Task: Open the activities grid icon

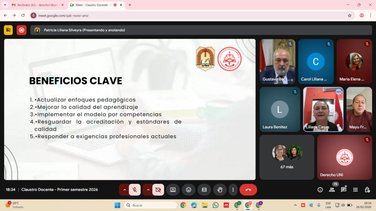Action: [355, 190]
